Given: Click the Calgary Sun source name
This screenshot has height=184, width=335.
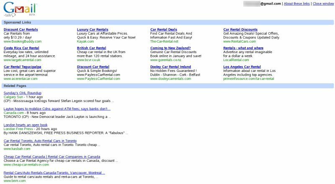Looking at the screenshot, I should 13,97.
